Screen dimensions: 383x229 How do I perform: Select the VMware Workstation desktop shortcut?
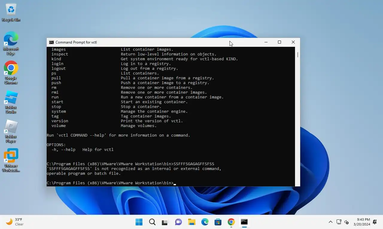click(11, 160)
